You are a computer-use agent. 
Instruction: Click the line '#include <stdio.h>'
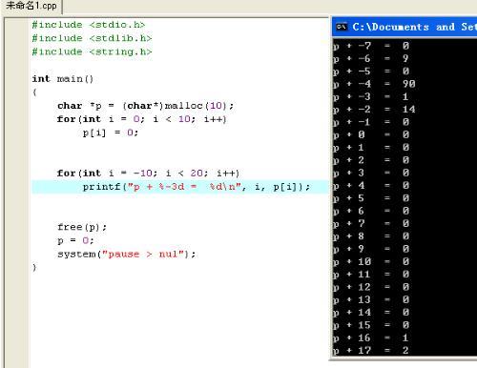[89, 25]
